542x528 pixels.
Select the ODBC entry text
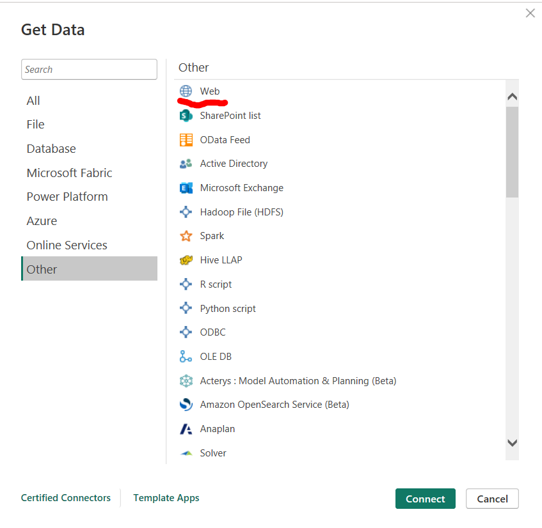(x=212, y=332)
